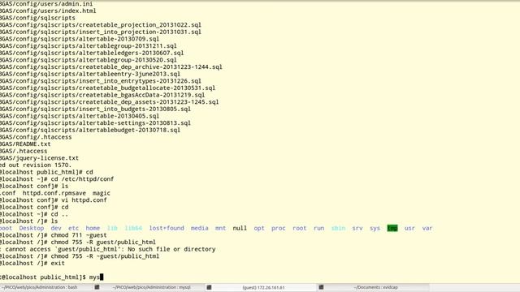Click the 'lib64' directory entry
The image size is (520, 292).
click(133, 228)
